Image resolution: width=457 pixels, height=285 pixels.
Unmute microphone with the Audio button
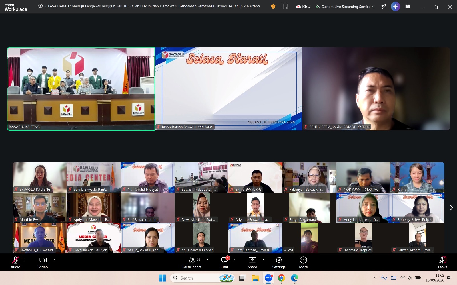[15, 262]
